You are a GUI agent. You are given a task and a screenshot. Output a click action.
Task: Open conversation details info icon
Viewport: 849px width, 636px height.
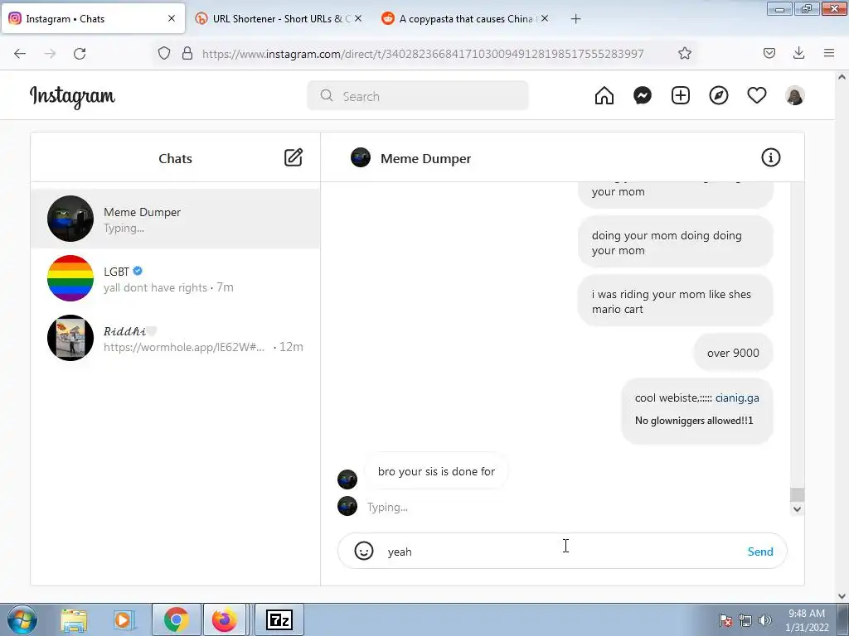(x=770, y=157)
